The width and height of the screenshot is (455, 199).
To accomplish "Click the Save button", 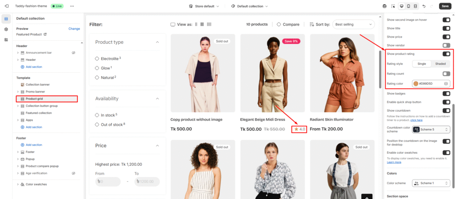I will pyautogui.click(x=445, y=6).
